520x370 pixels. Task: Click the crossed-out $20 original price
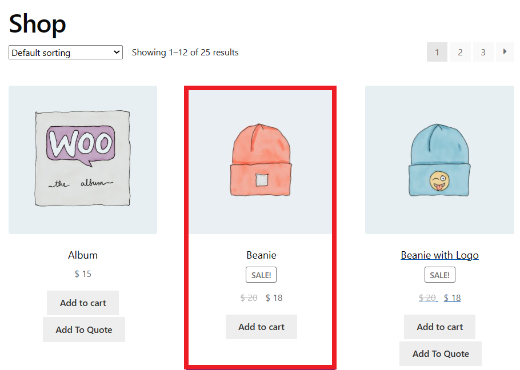click(x=428, y=297)
